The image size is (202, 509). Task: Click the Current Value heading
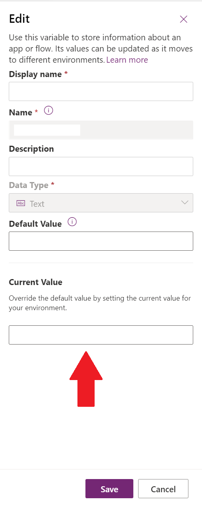[36, 282]
